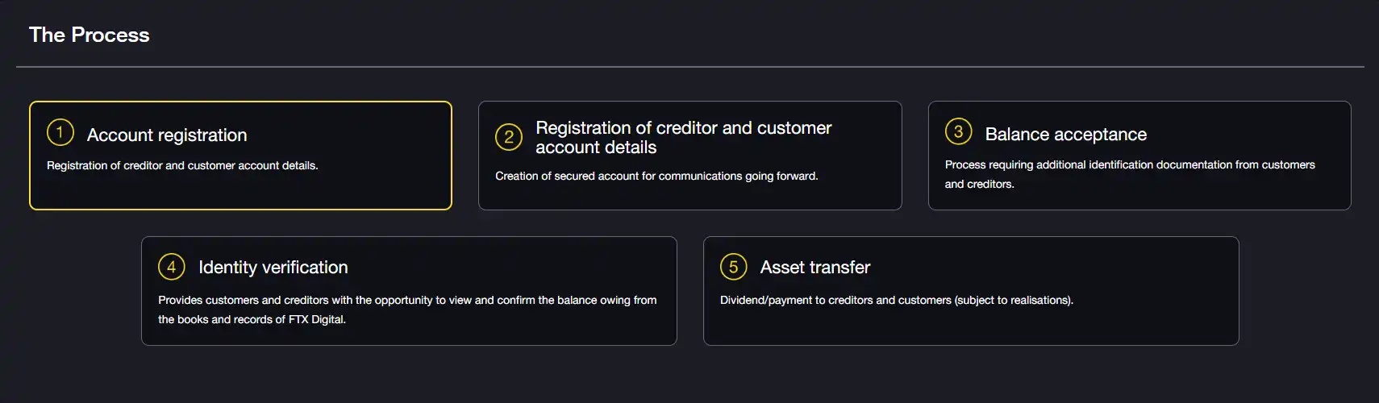Click the step 5 circled number icon
The width and height of the screenshot is (1379, 403).
click(733, 267)
